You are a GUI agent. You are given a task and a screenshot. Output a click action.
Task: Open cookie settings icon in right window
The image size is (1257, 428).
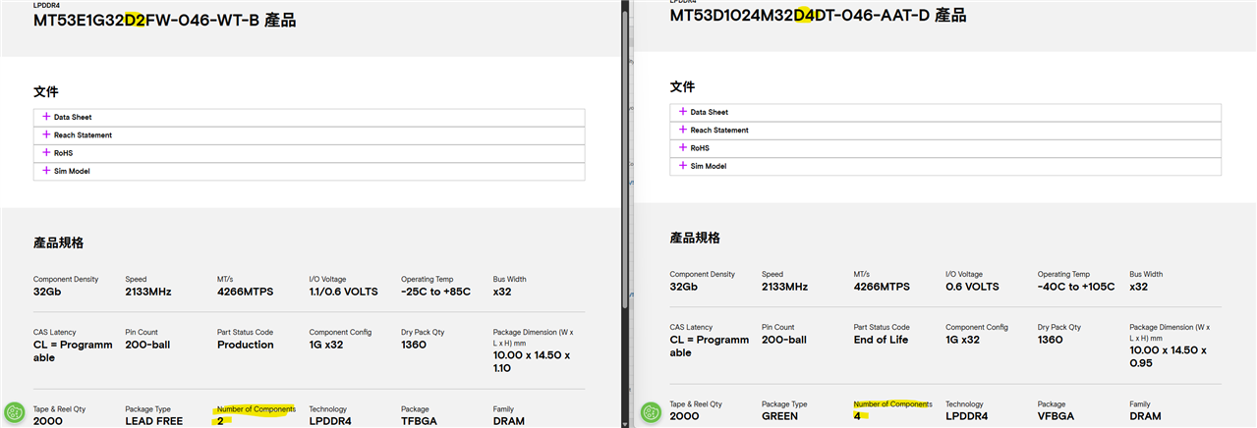pos(652,413)
